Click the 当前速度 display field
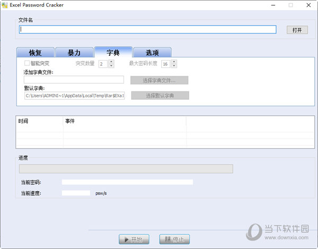This screenshot has width=318, height=249. coord(76,193)
